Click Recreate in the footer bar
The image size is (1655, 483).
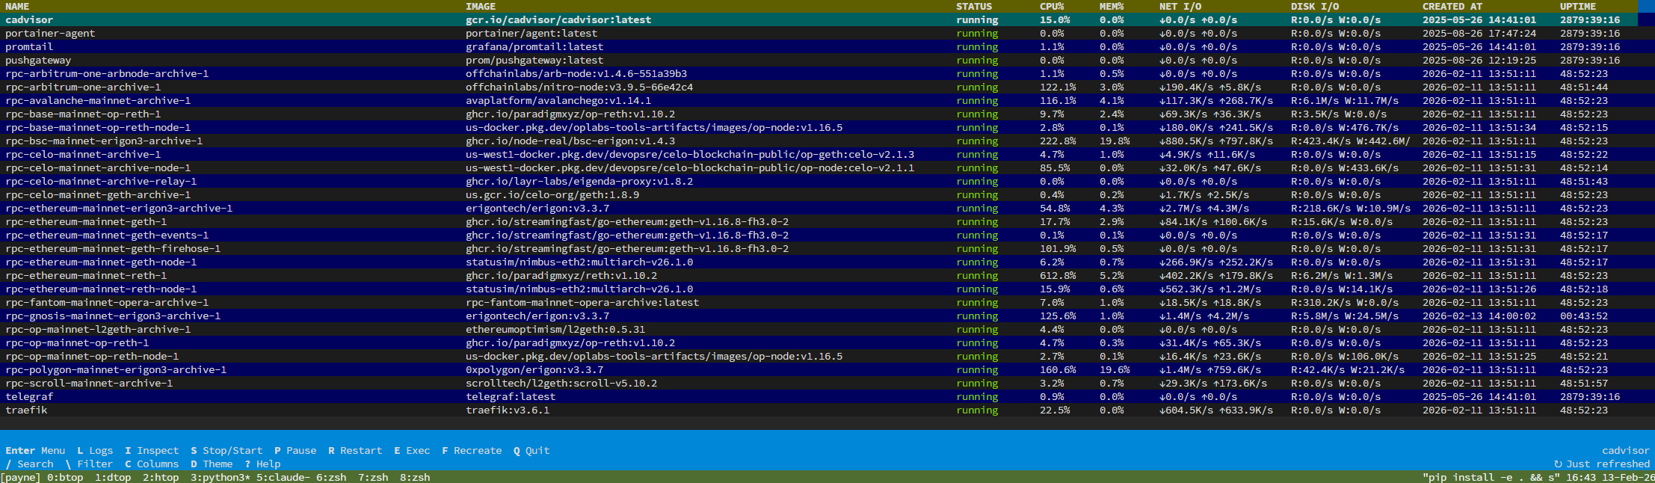click(x=472, y=451)
